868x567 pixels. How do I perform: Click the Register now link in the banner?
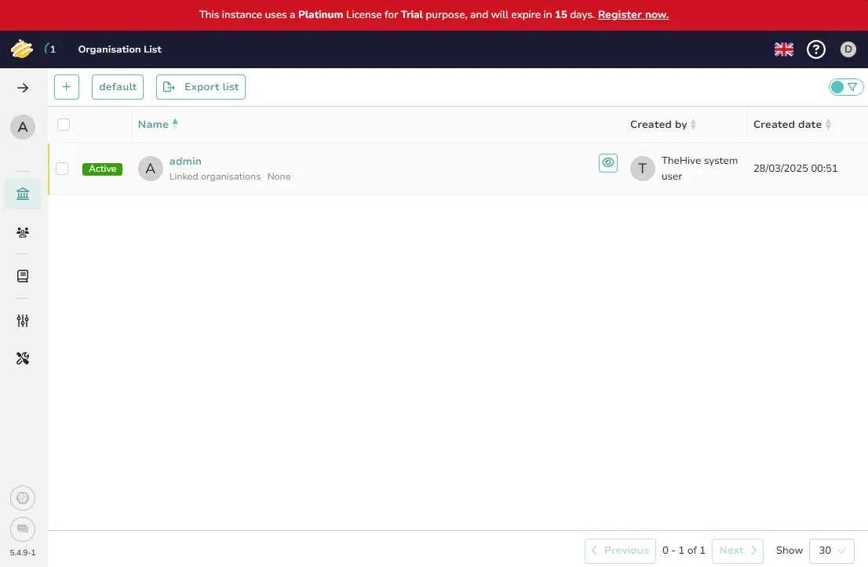coord(633,15)
